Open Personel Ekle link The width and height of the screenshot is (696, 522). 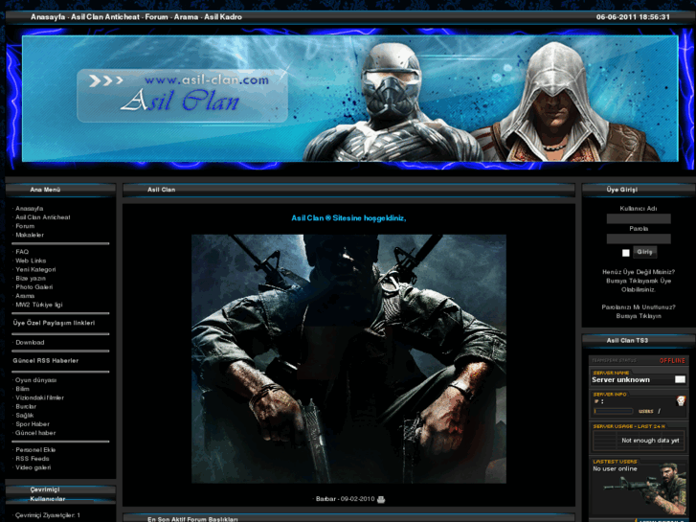click(x=35, y=450)
